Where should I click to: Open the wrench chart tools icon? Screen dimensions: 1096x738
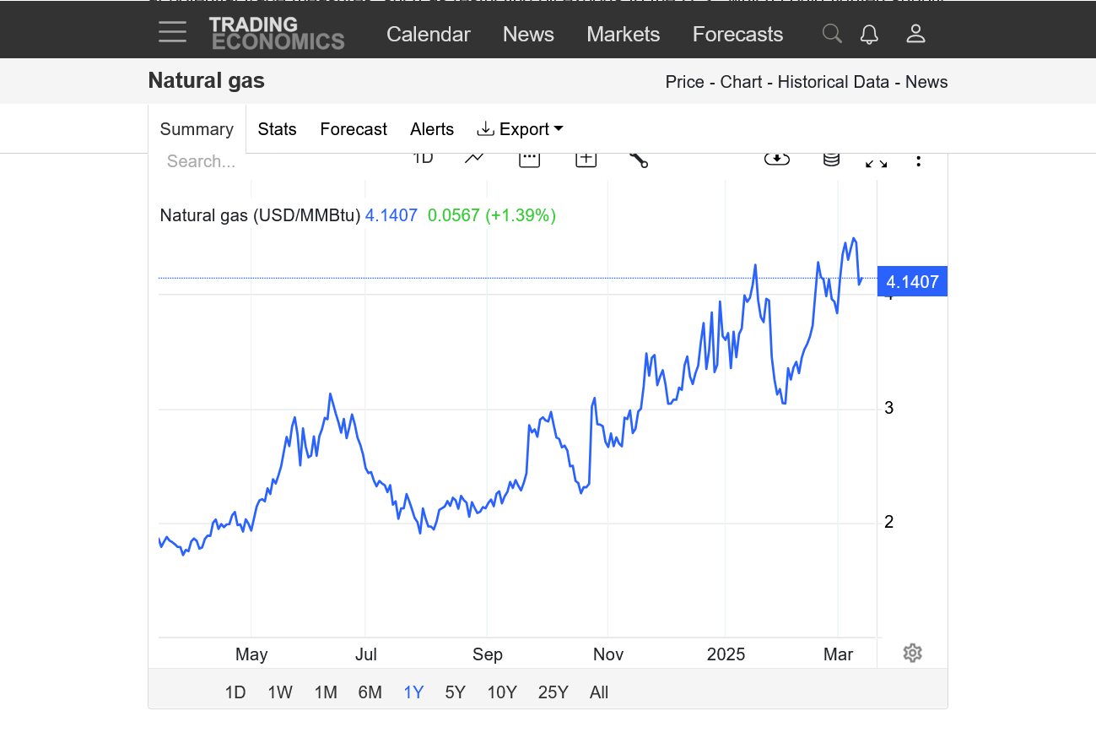click(x=639, y=159)
